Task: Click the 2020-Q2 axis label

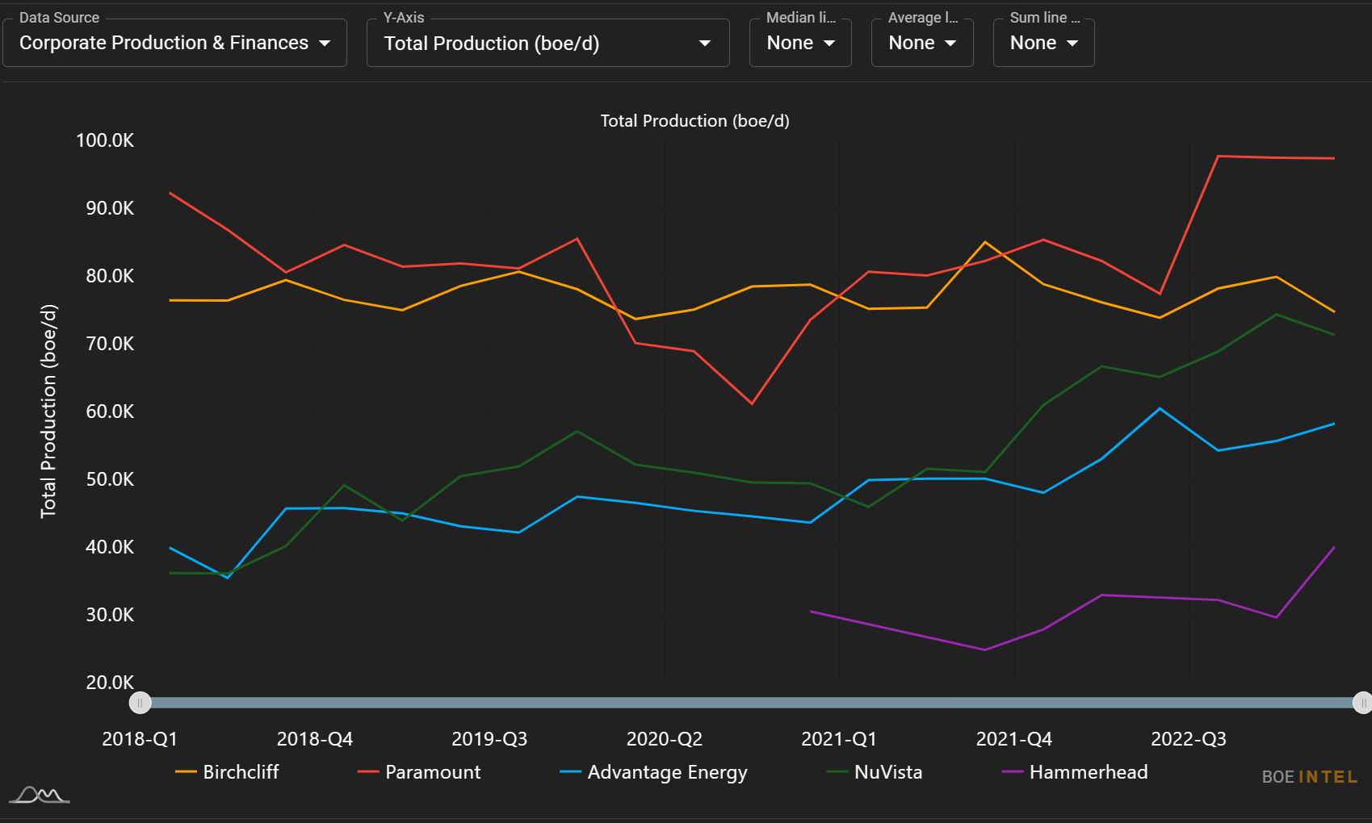Action: pos(665,739)
